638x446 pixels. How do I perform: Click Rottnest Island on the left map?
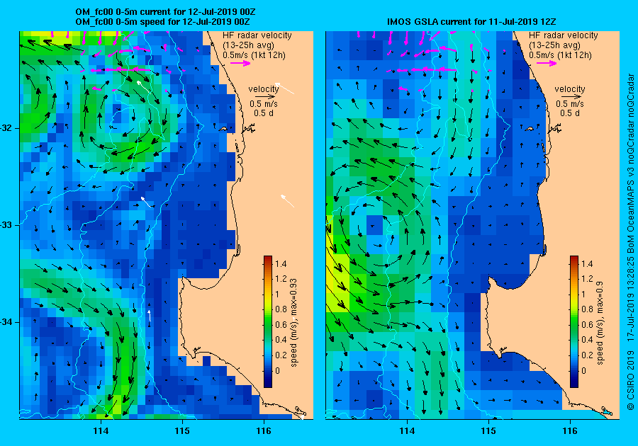point(223,129)
